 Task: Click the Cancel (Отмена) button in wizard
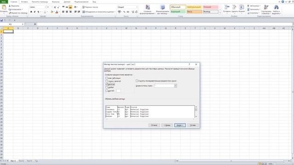click(154, 125)
